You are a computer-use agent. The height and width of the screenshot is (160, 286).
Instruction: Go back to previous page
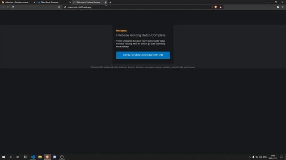(x=3, y=7)
